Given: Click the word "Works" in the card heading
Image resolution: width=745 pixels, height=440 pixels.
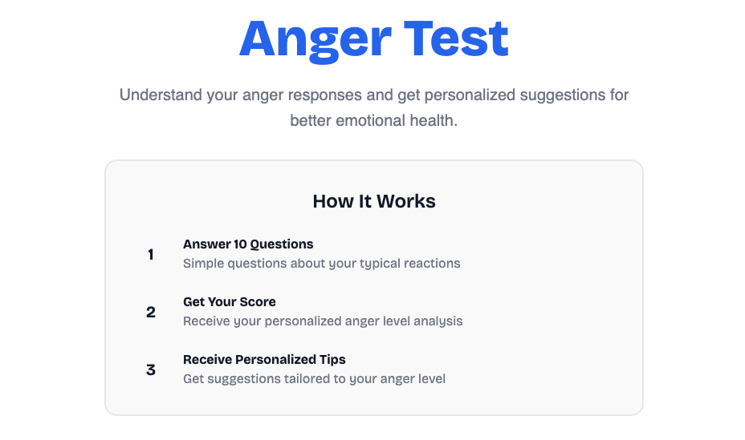Looking at the screenshot, I should 409,201.
